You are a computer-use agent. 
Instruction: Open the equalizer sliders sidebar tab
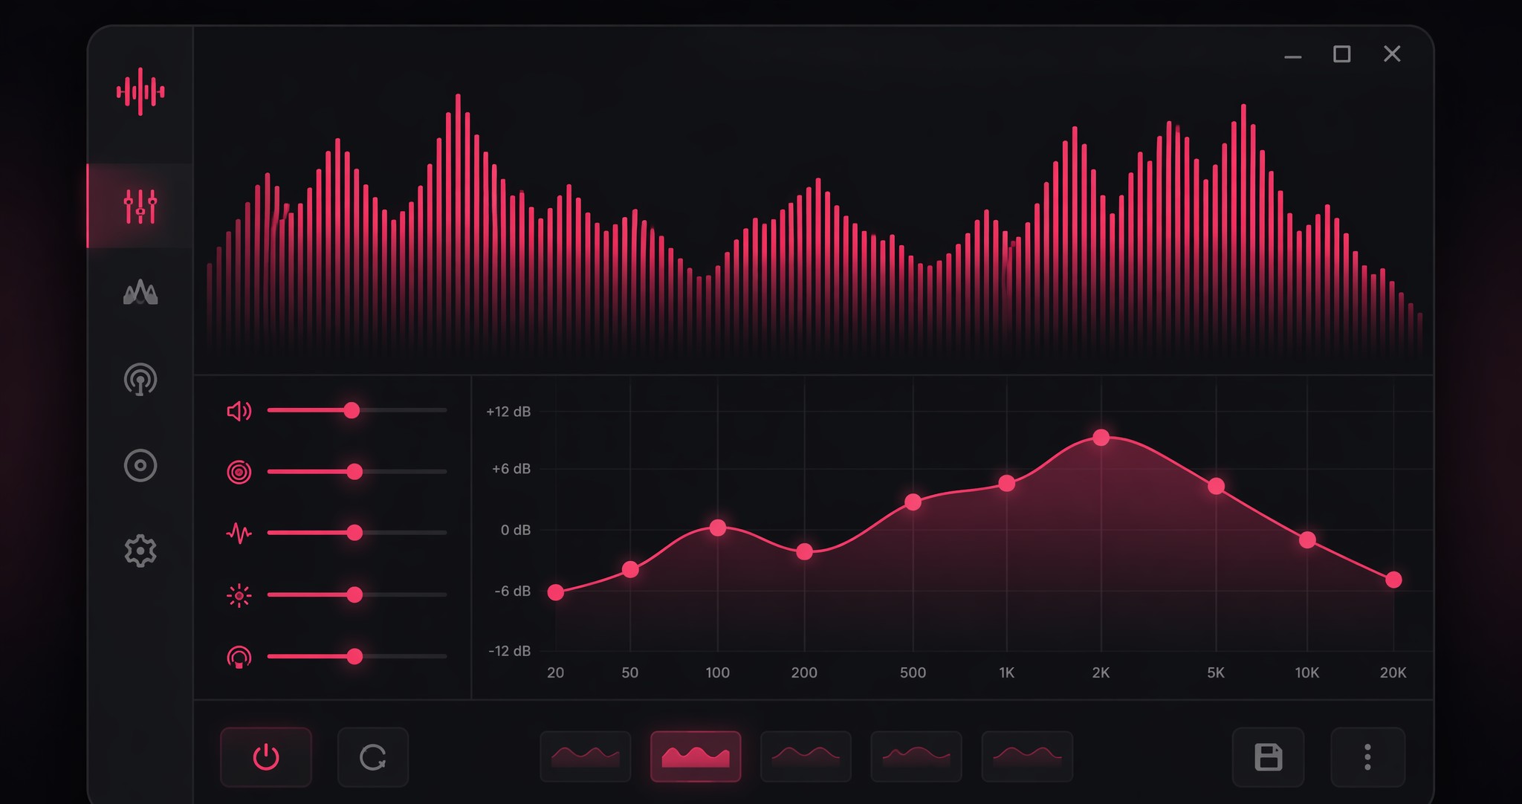(x=140, y=206)
